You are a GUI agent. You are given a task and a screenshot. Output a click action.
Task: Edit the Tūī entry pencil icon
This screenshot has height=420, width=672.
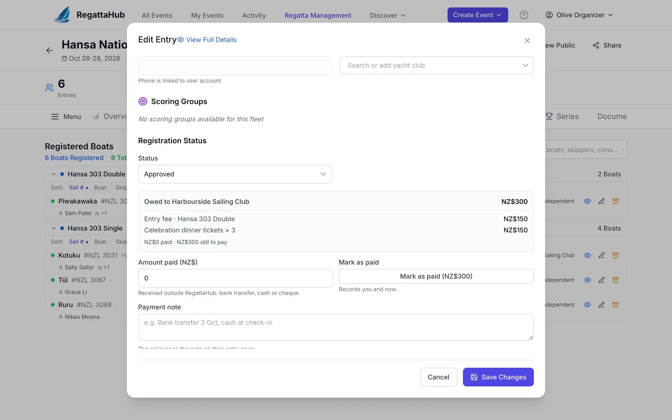pyautogui.click(x=602, y=280)
